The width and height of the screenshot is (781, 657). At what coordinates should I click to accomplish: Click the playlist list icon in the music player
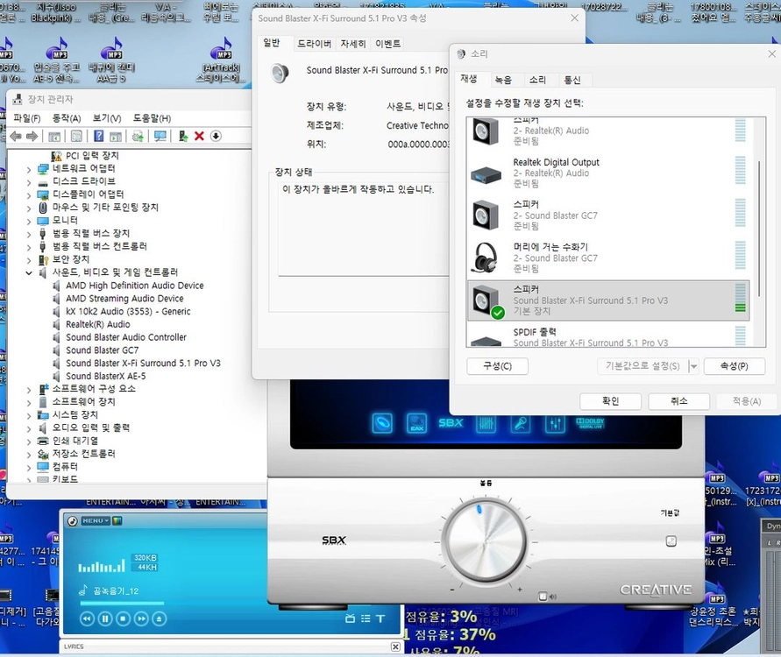(x=366, y=618)
